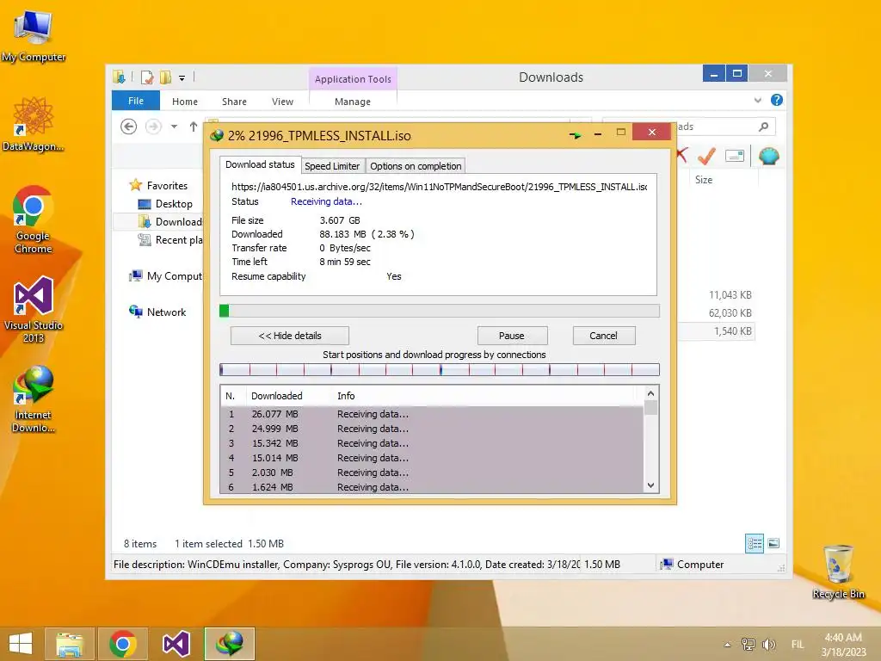The image size is (881, 661).
Task: Open Internet Download Manager desktop shortcut
Action: pyautogui.click(x=34, y=399)
